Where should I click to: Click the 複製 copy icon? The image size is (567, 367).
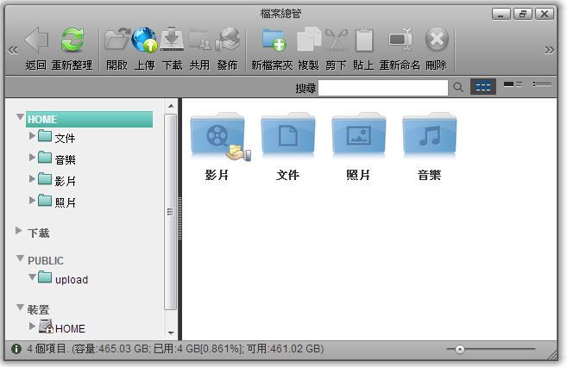click(308, 40)
